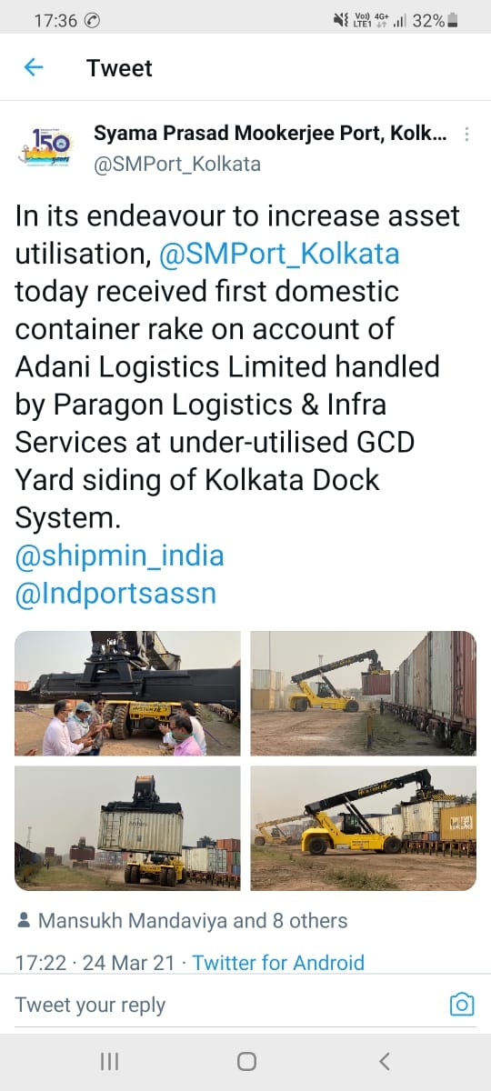Screen dimensions: 491x1091
Task: View Mansukh Mandaviya and 8 others tagged
Action: pyautogui.click(x=193, y=921)
